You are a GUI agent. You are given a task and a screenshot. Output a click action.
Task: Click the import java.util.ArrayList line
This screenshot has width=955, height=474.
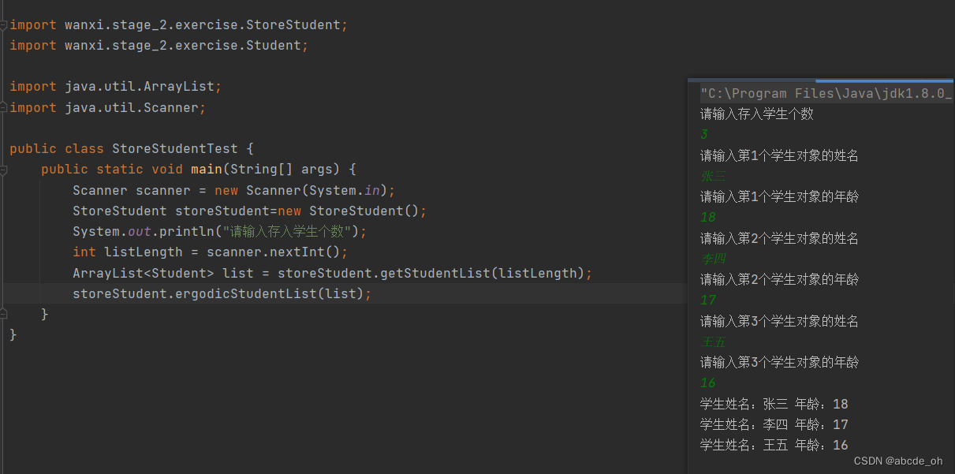click(116, 87)
